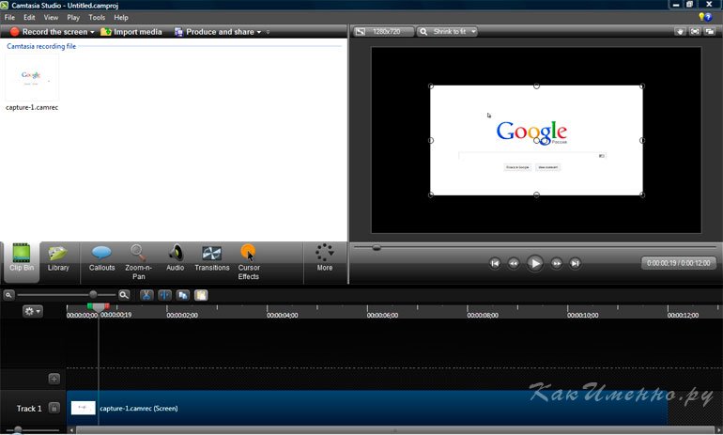
Task: Click the Paste icon on timeline toolbar
Action: click(x=201, y=295)
